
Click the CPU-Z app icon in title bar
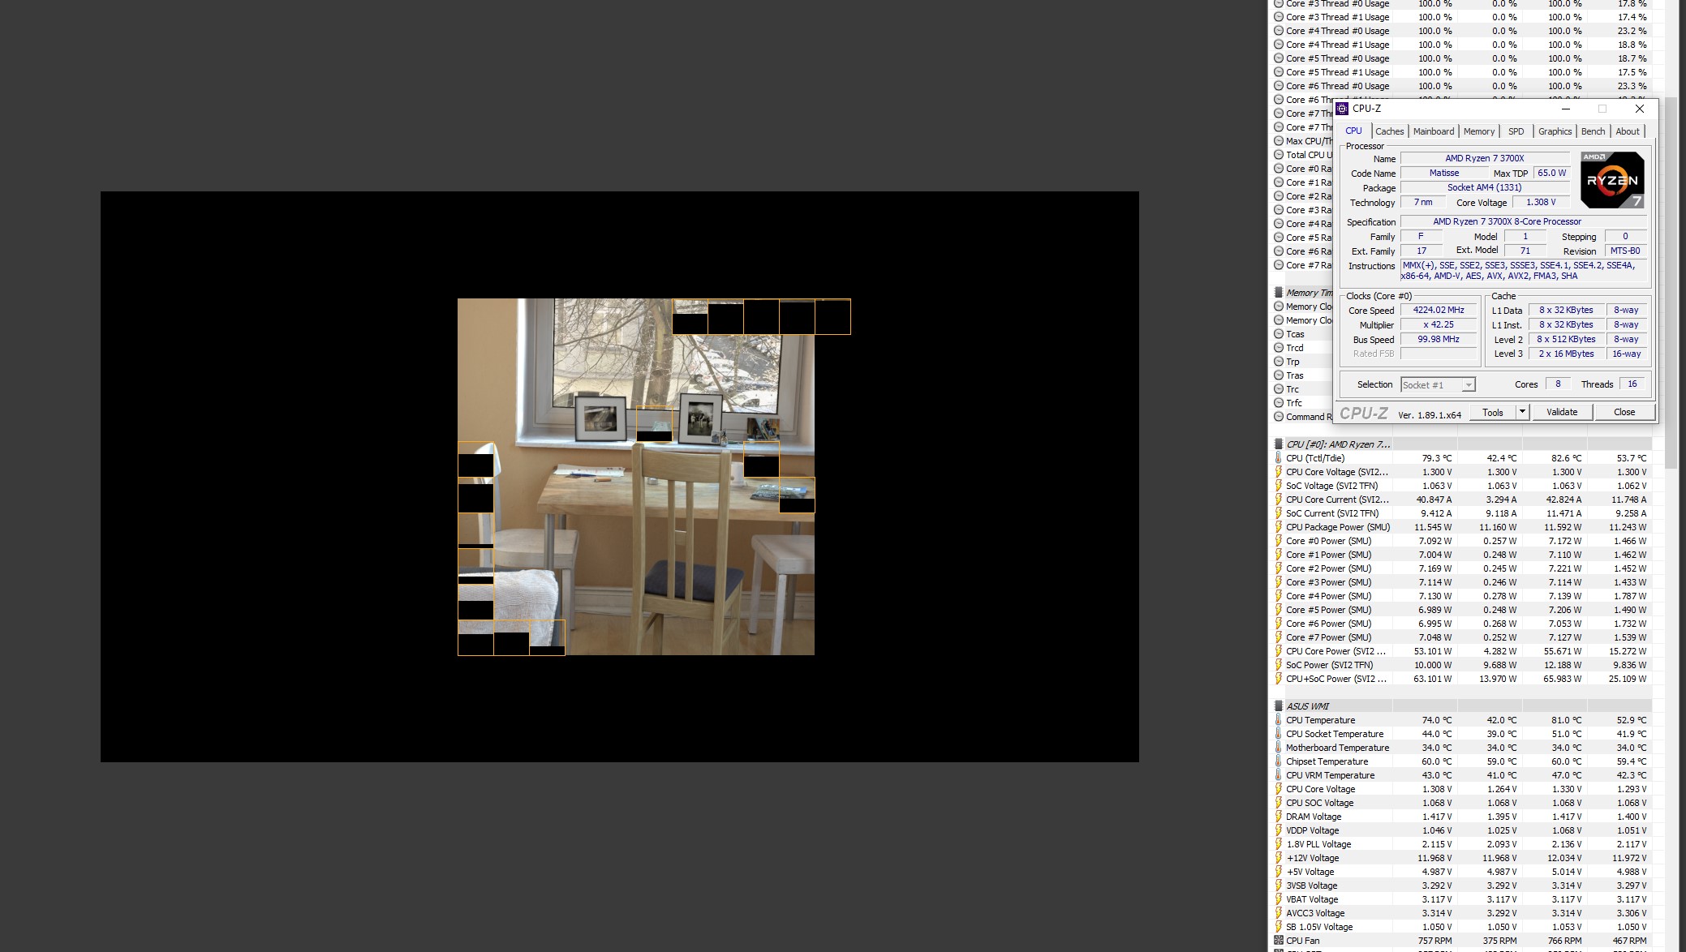[x=1343, y=109]
